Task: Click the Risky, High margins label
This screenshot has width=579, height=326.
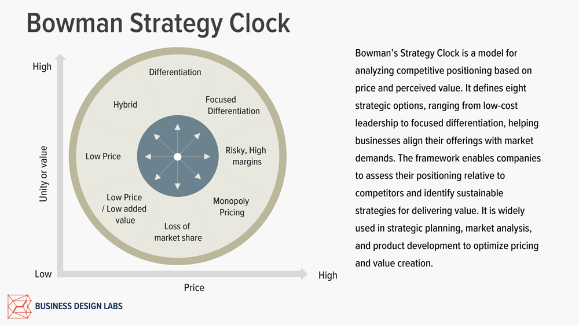Action: (246, 156)
